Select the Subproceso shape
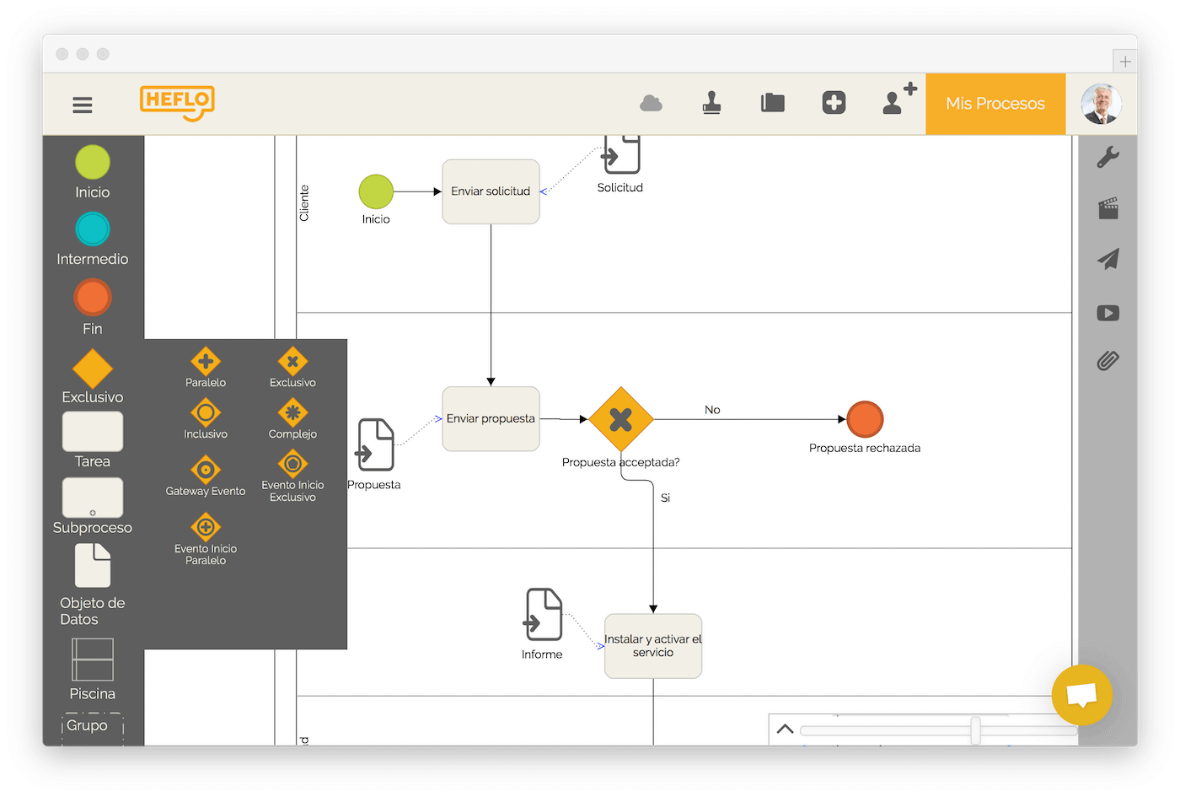The width and height of the screenshot is (1180, 797). (93, 498)
